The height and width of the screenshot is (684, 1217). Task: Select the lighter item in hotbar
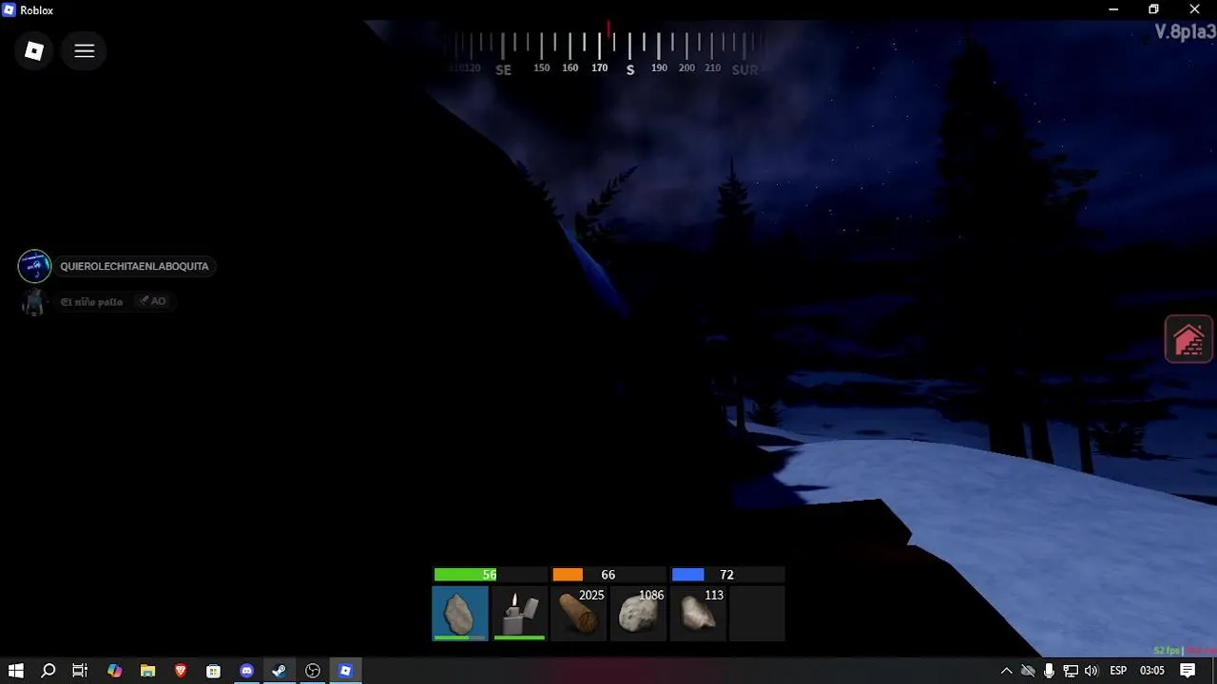519,613
